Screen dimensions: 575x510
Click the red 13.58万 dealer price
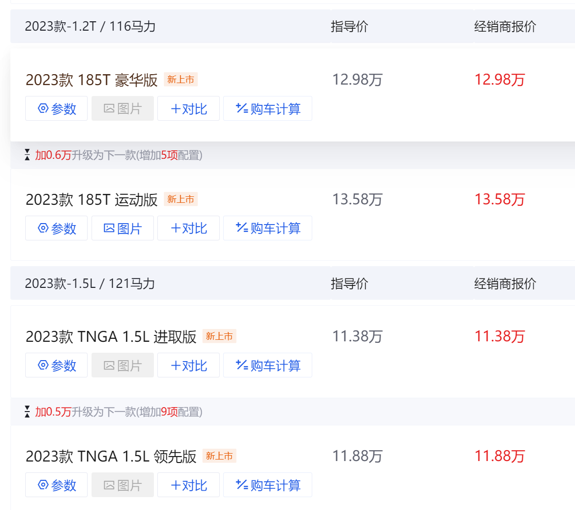499,199
